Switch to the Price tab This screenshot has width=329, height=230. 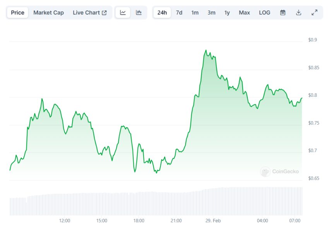click(18, 13)
